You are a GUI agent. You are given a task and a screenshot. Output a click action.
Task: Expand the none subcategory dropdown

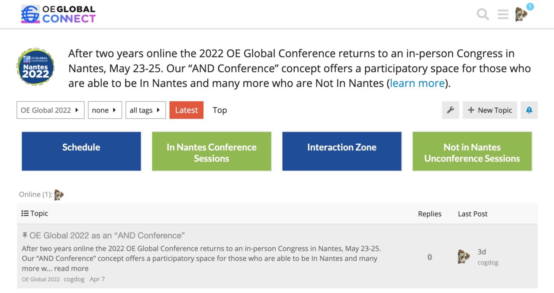[105, 110]
